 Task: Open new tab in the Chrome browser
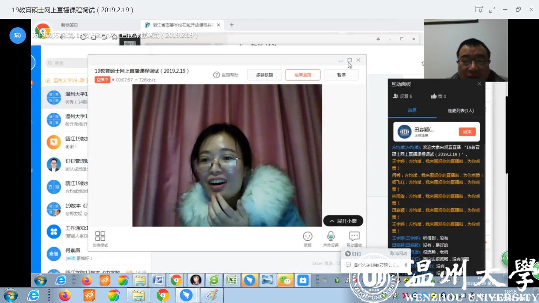click(232, 25)
